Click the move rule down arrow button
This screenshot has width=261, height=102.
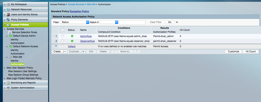point(137,52)
